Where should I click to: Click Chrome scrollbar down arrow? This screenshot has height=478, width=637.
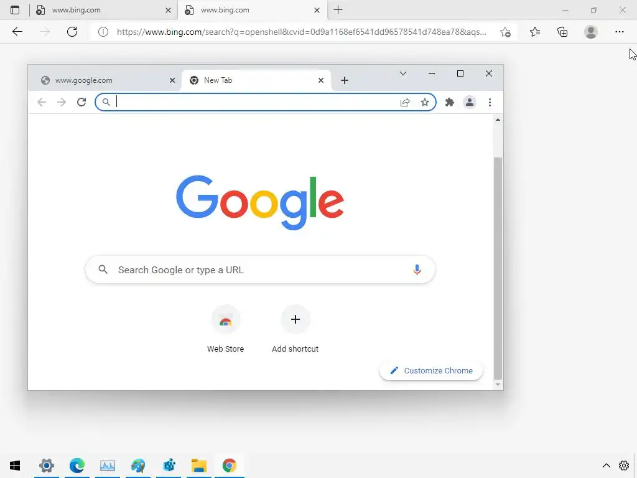click(498, 385)
